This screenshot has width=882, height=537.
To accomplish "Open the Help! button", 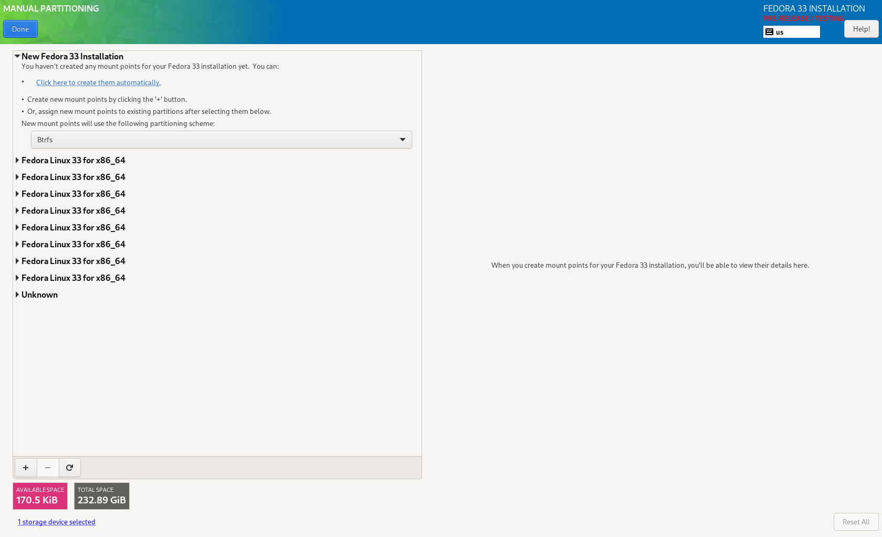I will click(862, 29).
